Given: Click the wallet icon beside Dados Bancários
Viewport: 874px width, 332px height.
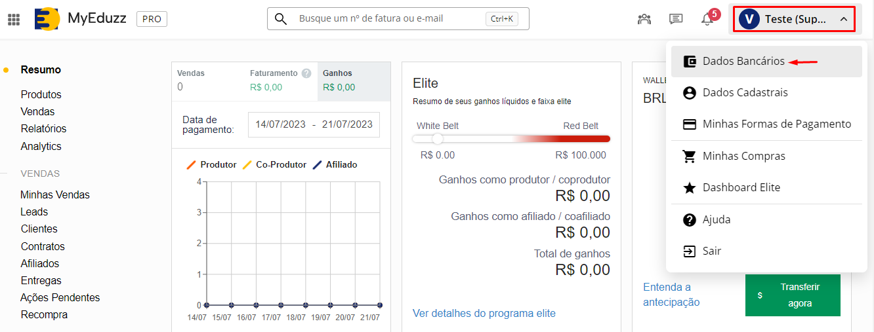Looking at the screenshot, I should pyautogui.click(x=690, y=61).
